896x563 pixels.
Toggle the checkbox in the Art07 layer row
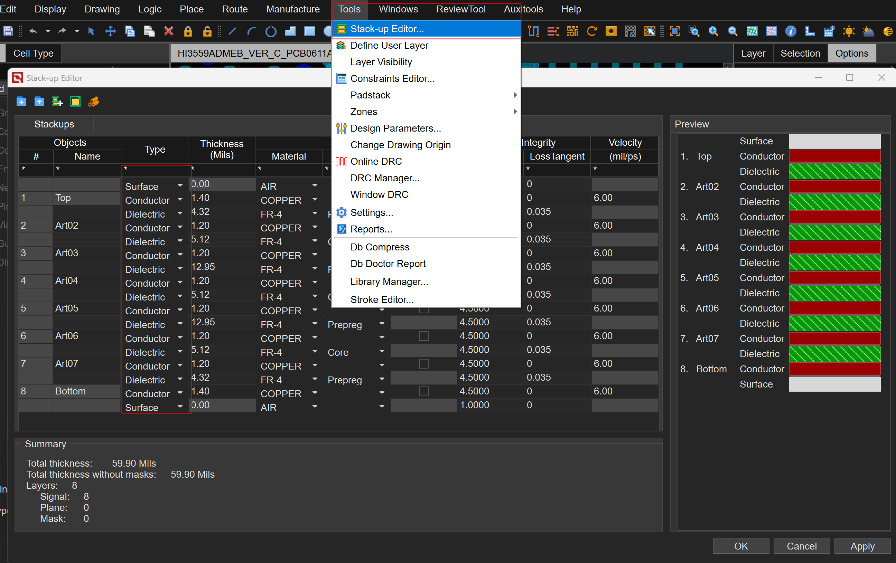click(423, 364)
